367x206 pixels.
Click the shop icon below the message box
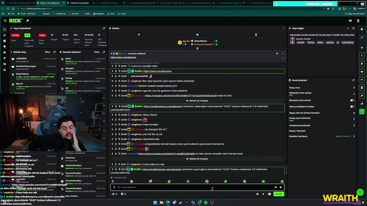[x=122, y=194]
